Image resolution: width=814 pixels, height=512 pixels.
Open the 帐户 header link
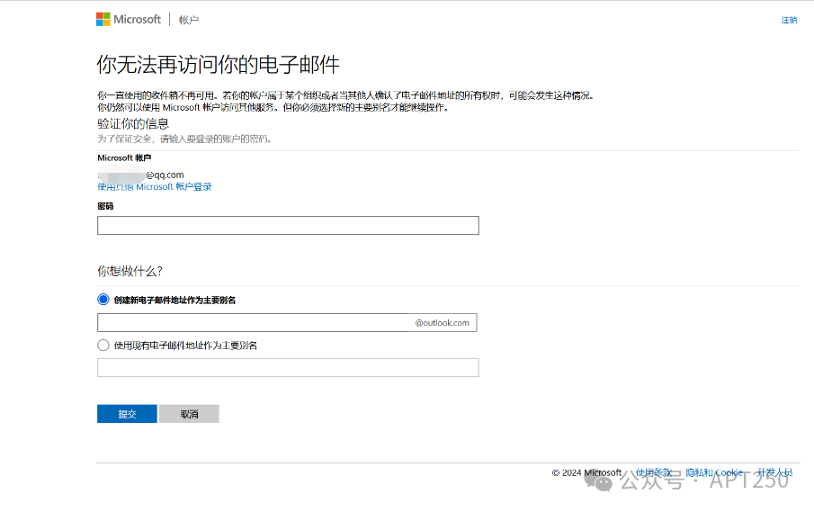189,20
